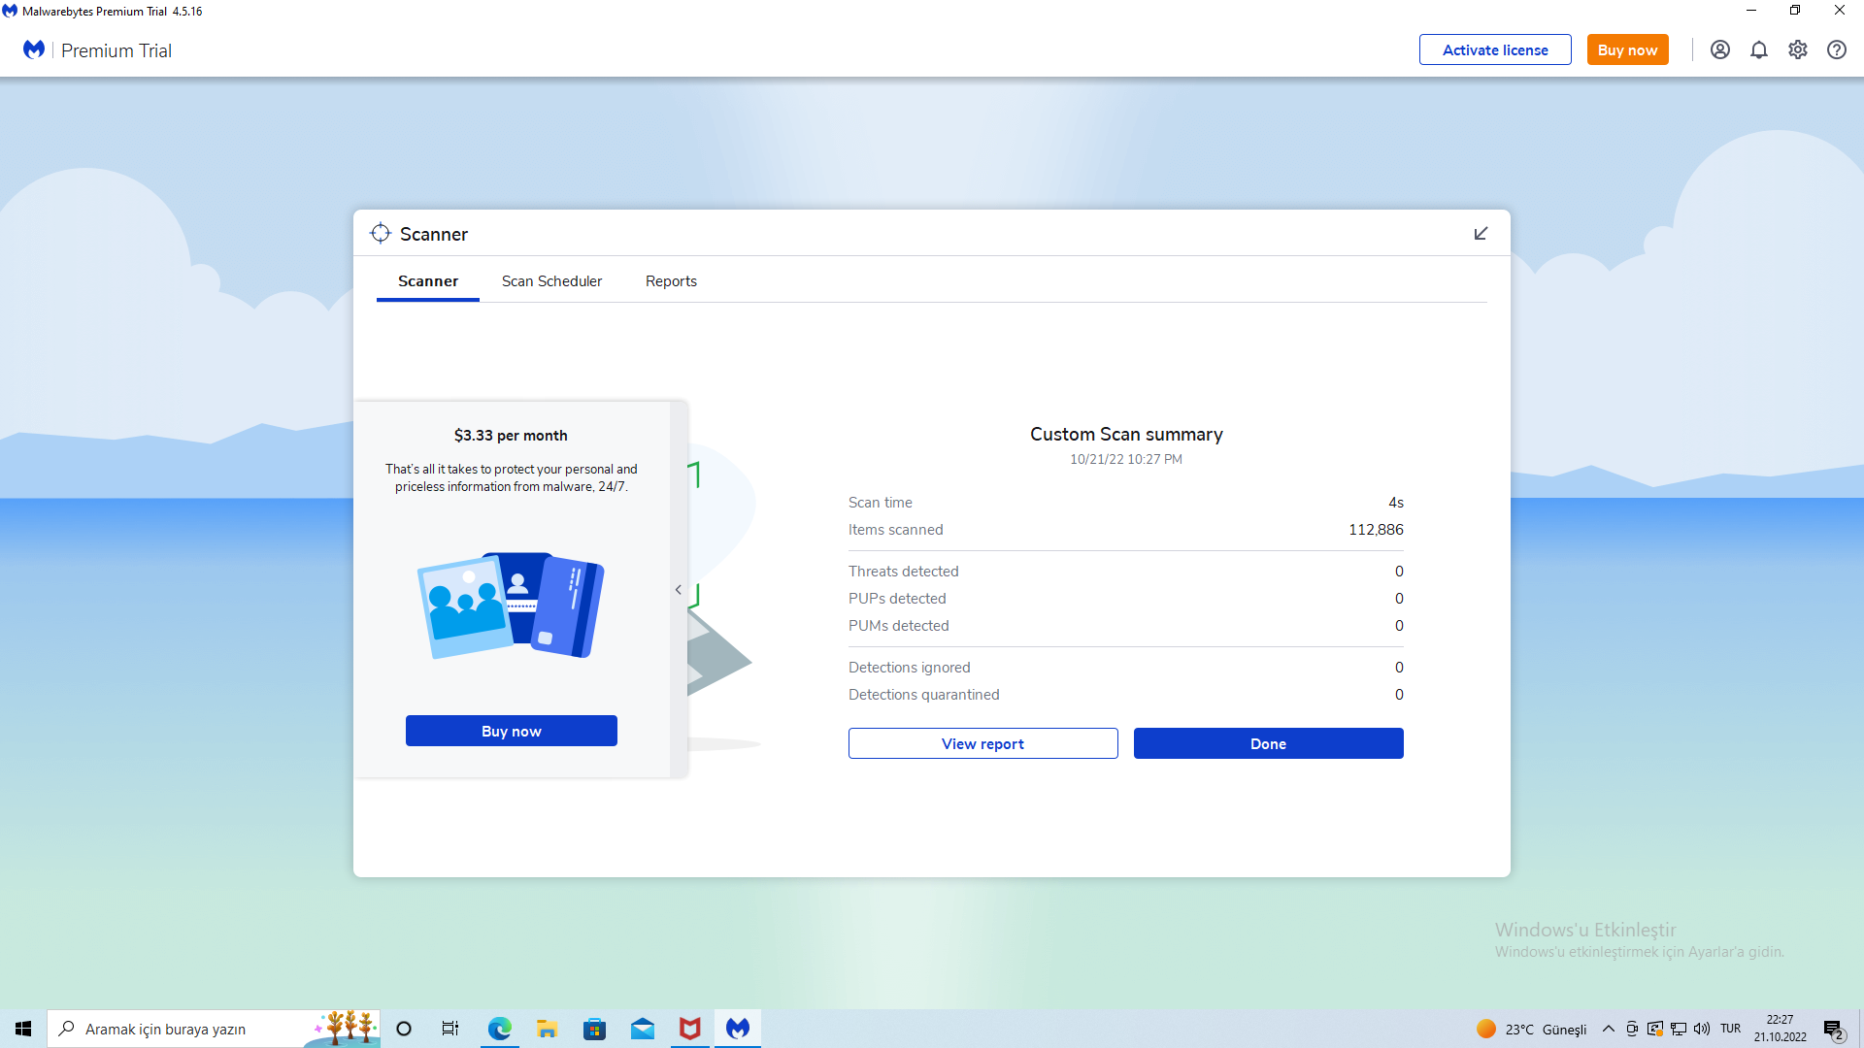
Task: Open Microsoft Edge from taskbar
Action: pyautogui.click(x=500, y=1029)
